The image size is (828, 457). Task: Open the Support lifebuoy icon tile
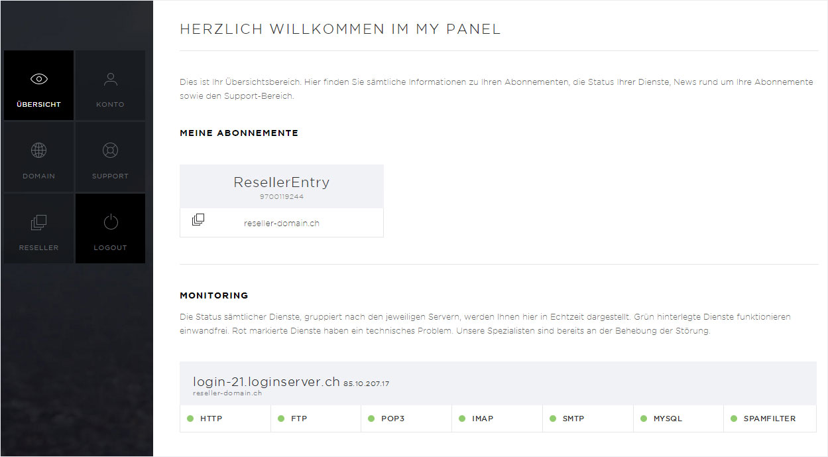pyautogui.click(x=110, y=157)
